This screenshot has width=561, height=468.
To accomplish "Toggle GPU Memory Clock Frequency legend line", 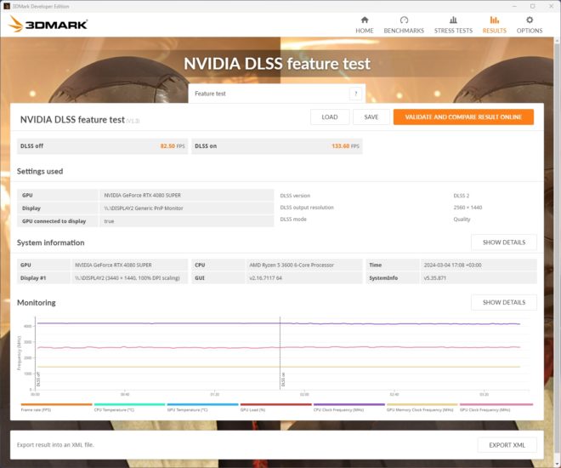I will (x=422, y=407).
